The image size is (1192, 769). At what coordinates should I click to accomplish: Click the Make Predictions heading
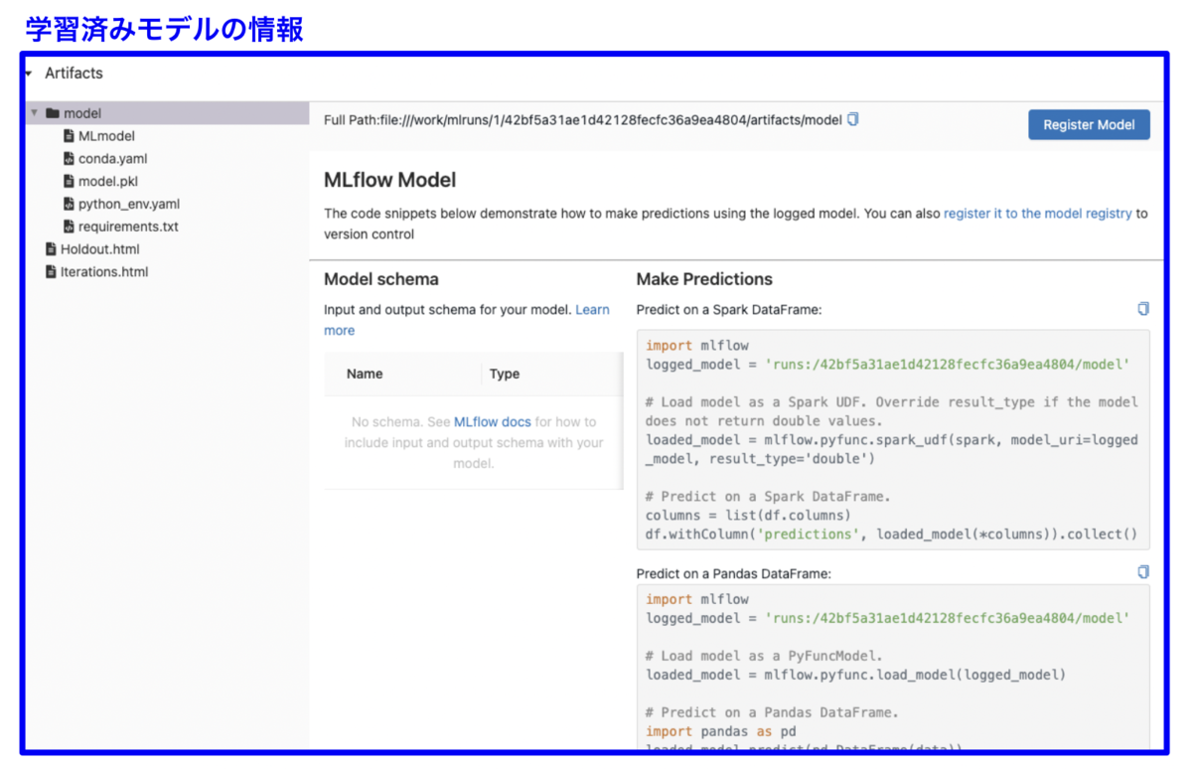click(704, 279)
